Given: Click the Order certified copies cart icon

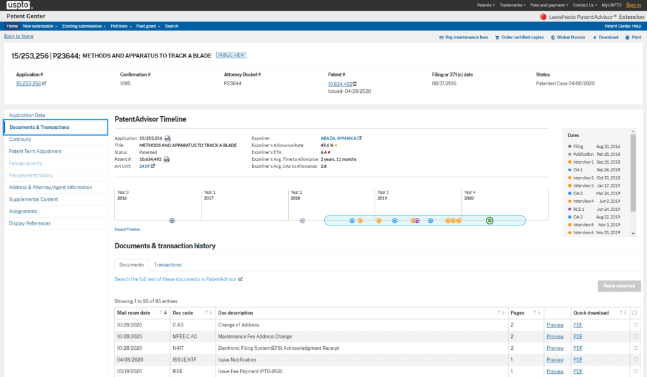Looking at the screenshot, I should pyautogui.click(x=497, y=37).
